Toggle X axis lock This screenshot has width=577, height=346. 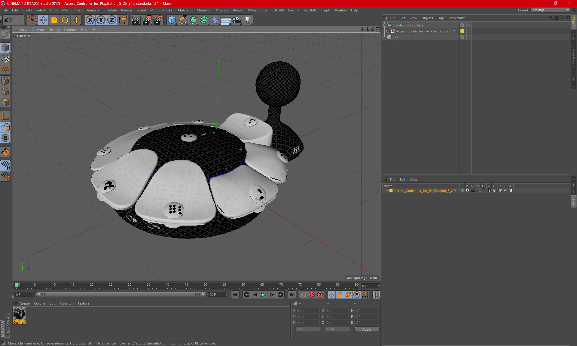click(x=90, y=20)
